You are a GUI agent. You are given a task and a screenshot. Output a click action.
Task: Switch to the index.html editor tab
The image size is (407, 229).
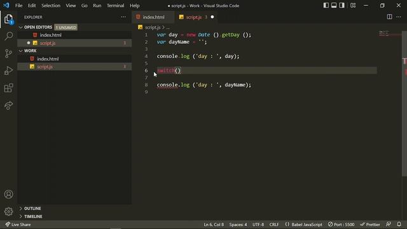[x=153, y=17]
